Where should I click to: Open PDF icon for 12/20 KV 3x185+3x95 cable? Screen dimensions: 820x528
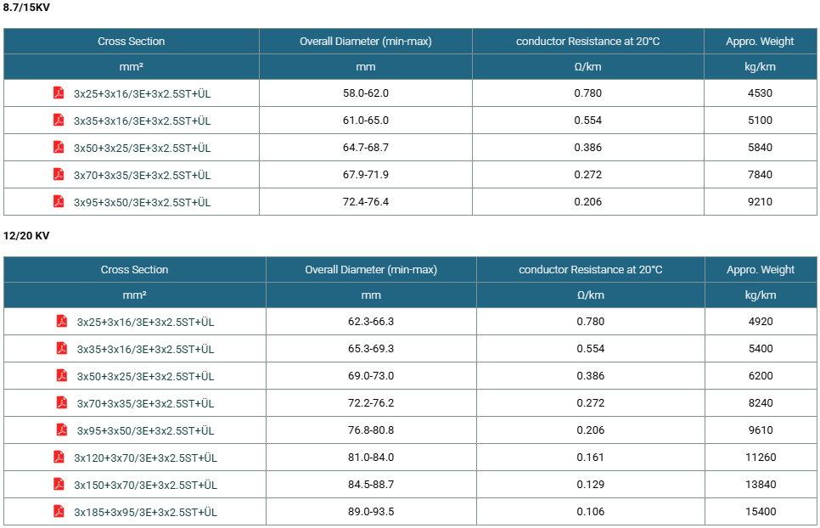pos(59,511)
